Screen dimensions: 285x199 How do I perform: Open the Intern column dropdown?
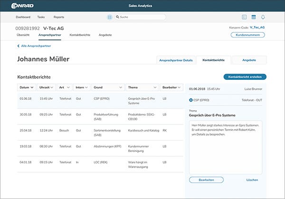(82, 87)
